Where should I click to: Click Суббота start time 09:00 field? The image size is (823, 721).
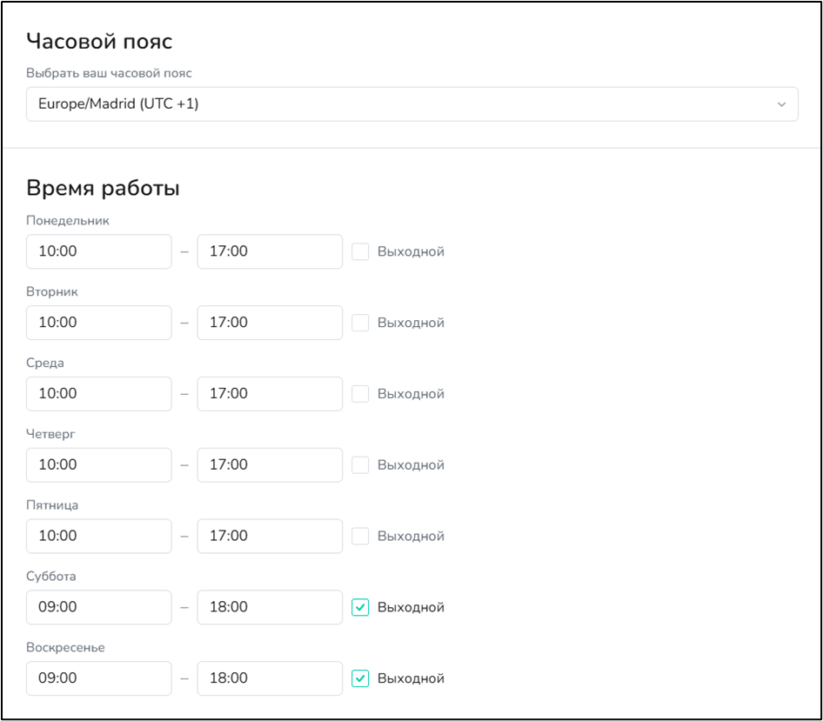pyautogui.click(x=98, y=607)
